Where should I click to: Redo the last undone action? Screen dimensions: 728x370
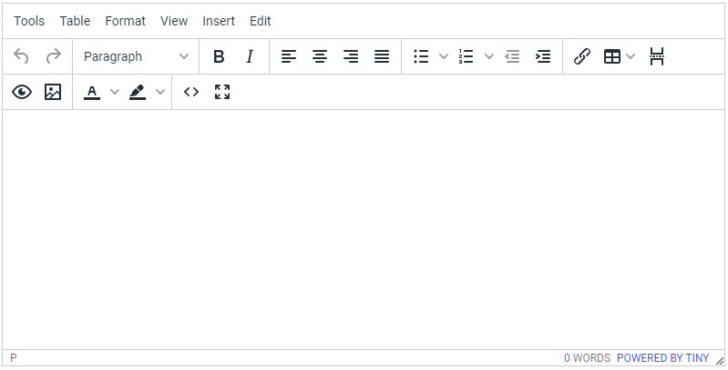point(53,56)
